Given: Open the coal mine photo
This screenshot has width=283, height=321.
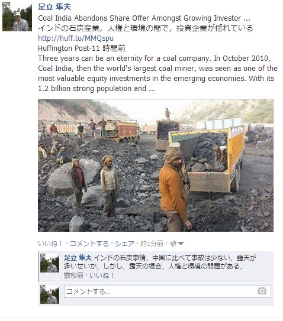Looking at the screenshot, I should click(156, 166).
